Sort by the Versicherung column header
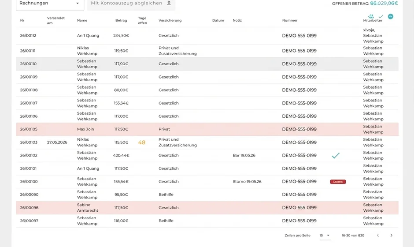 170,20
